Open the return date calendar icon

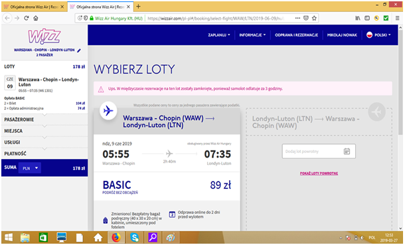coord(347,151)
